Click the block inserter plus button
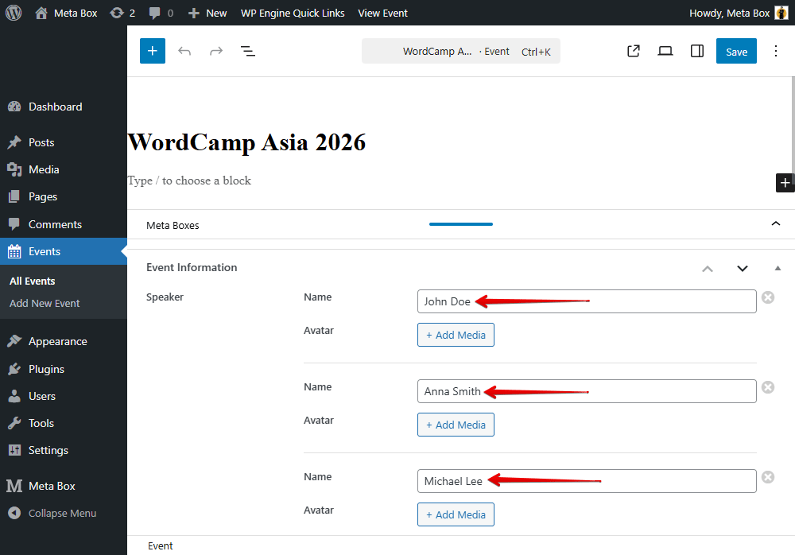Image resolution: width=795 pixels, height=555 pixels. (x=153, y=51)
